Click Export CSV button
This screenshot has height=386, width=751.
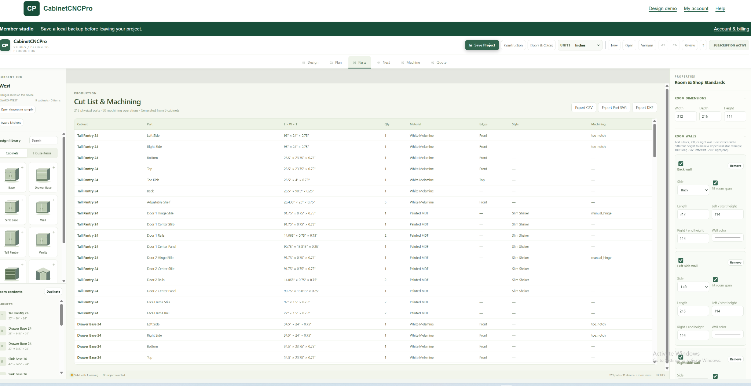584,108
